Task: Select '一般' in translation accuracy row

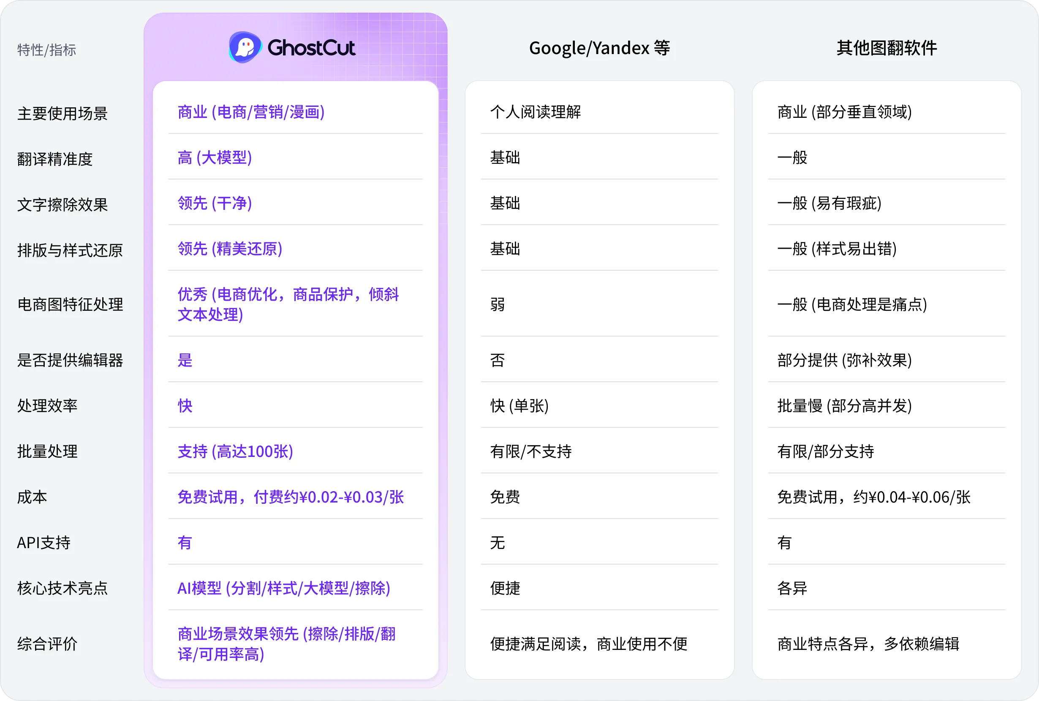Action: (792, 158)
